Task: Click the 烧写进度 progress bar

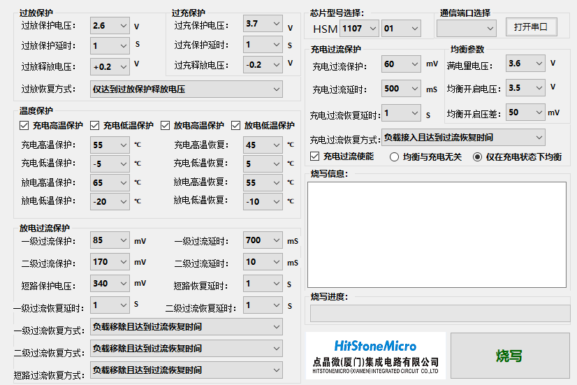Action: click(x=440, y=313)
